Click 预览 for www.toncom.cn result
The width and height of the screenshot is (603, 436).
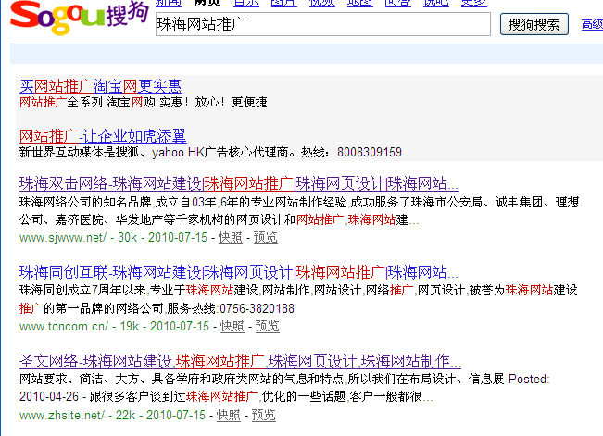pos(267,326)
